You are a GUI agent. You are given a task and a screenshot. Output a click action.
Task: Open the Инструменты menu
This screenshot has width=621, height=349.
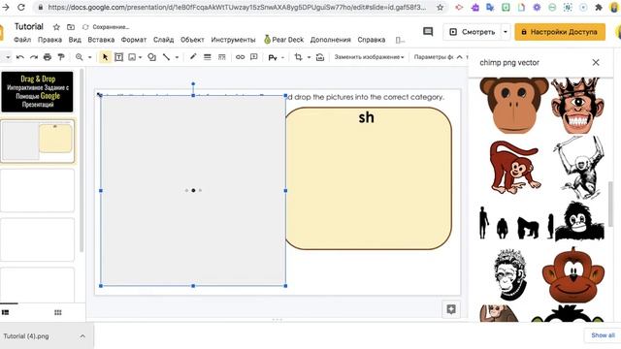pyautogui.click(x=233, y=40)
